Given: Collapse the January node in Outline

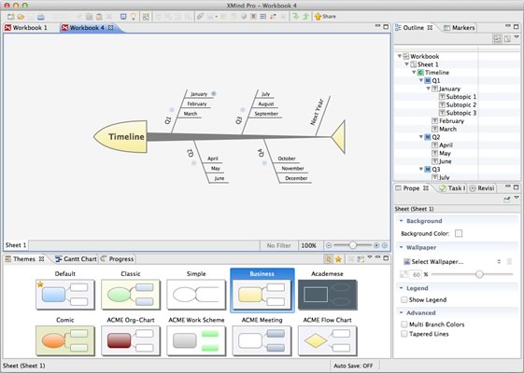Looking at the screenshot, I should [x=429, y=89].
